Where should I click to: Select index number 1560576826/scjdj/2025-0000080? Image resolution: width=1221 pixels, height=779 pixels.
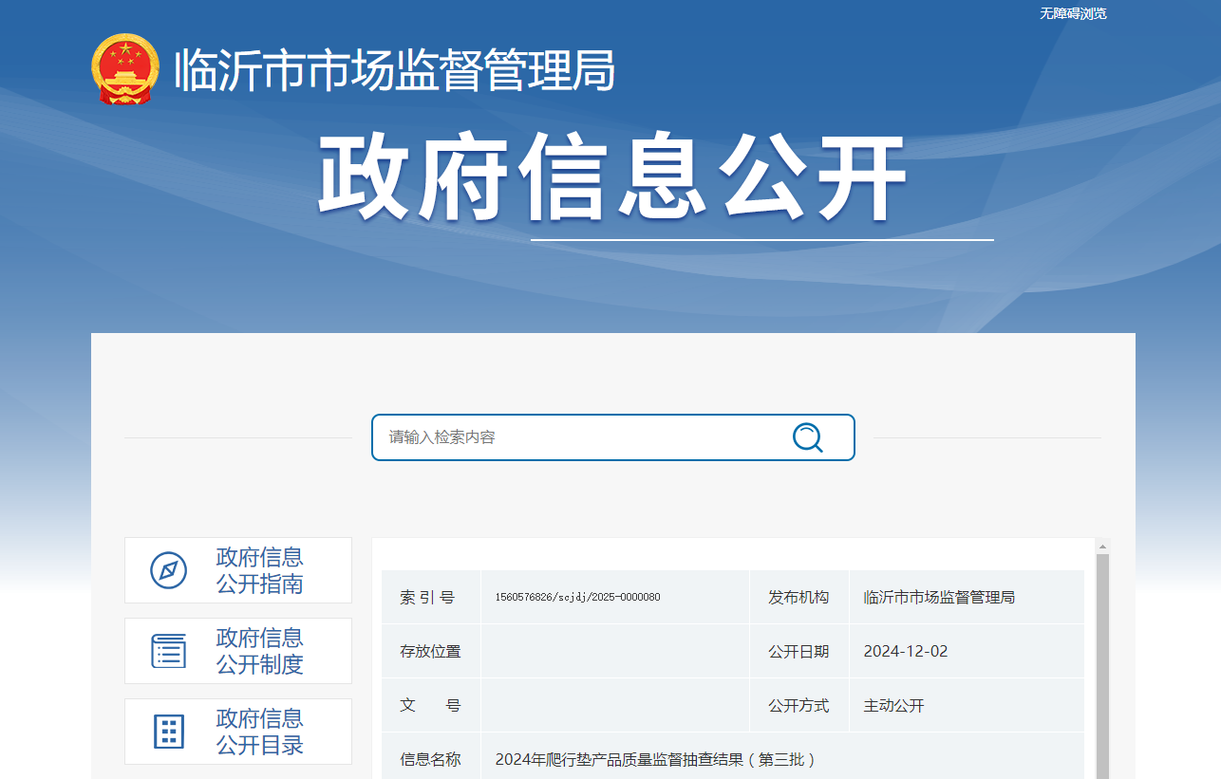(x=577, y=597)
